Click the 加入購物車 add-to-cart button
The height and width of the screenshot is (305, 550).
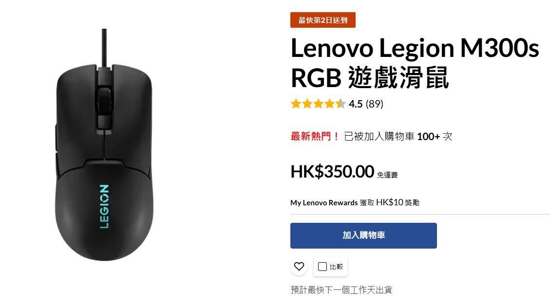click(363, 235)
